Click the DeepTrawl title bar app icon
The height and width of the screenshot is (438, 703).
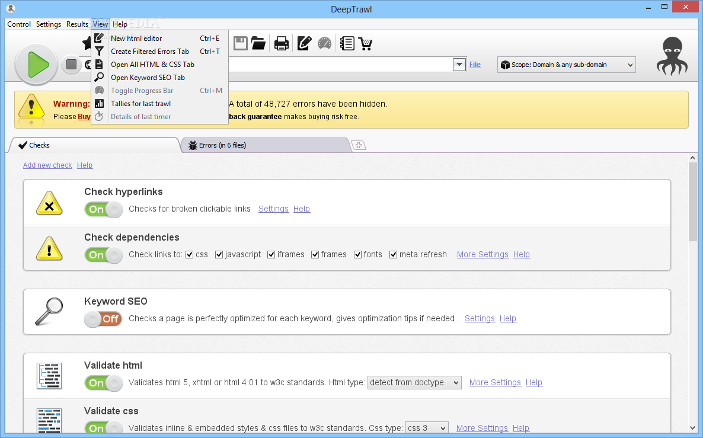pos(11,8)
